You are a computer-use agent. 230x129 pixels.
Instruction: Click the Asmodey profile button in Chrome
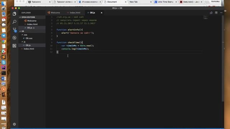[215, 1]
